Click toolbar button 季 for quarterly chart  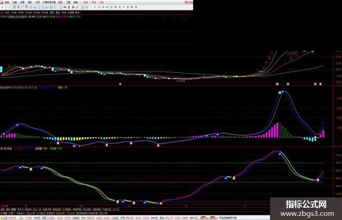coord(132,7)
